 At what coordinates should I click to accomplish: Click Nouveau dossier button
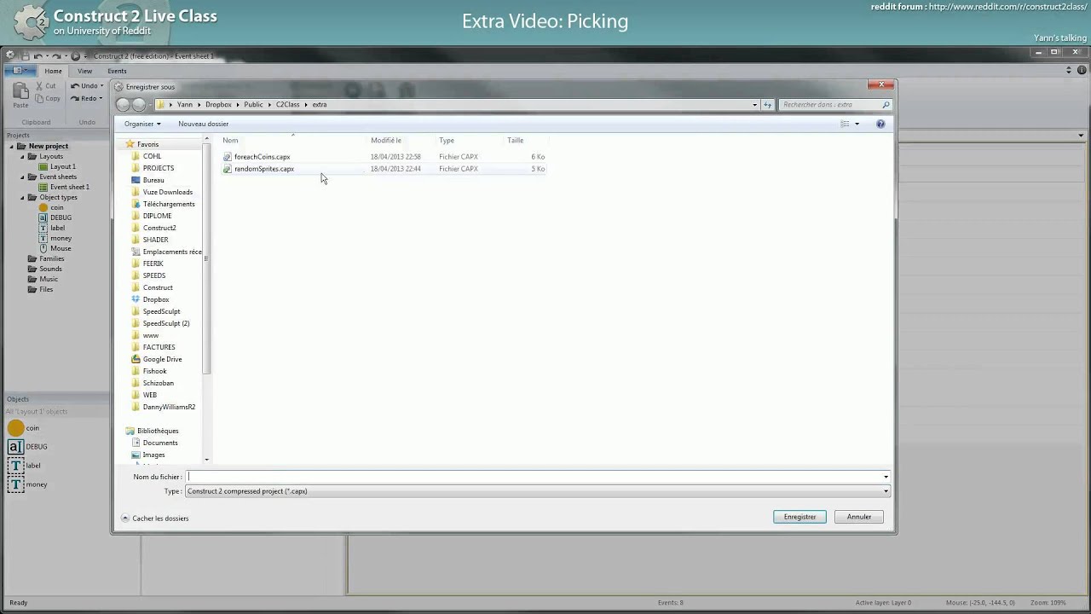pyautogui.click(x=203, y=124)
